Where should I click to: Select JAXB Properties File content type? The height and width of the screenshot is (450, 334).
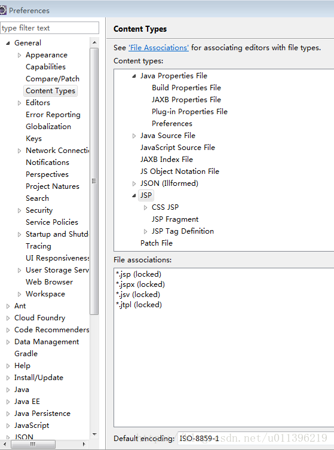tap(186, 100)
